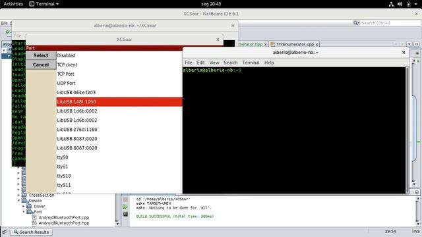Collapse the Device folder node
Image resolution: width=422 pixels, height=237 pixels.
18,201
